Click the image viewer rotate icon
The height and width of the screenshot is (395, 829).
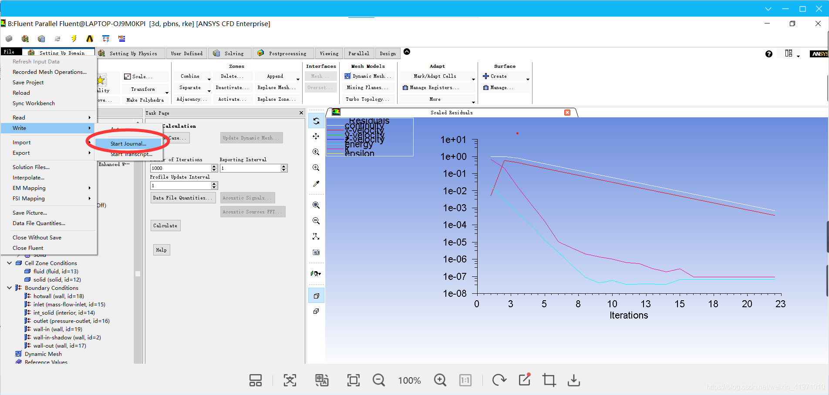[499, 380]
